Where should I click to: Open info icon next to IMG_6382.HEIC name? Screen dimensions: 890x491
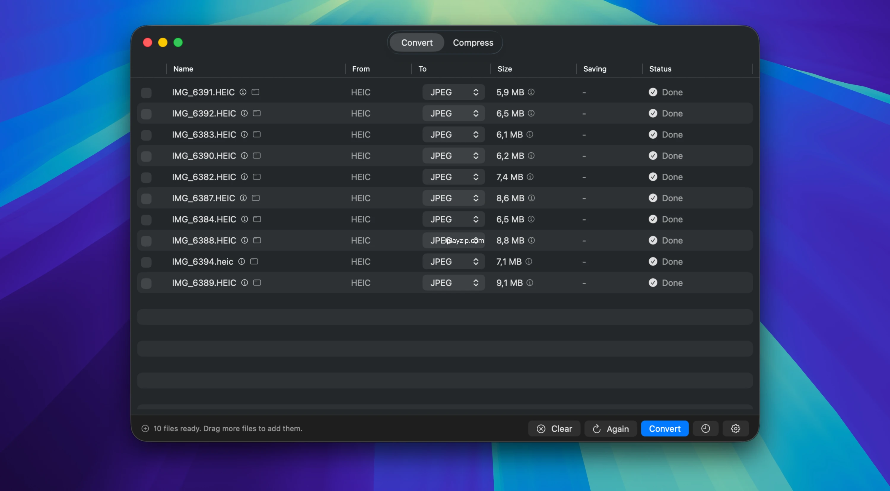pos(244,177)
